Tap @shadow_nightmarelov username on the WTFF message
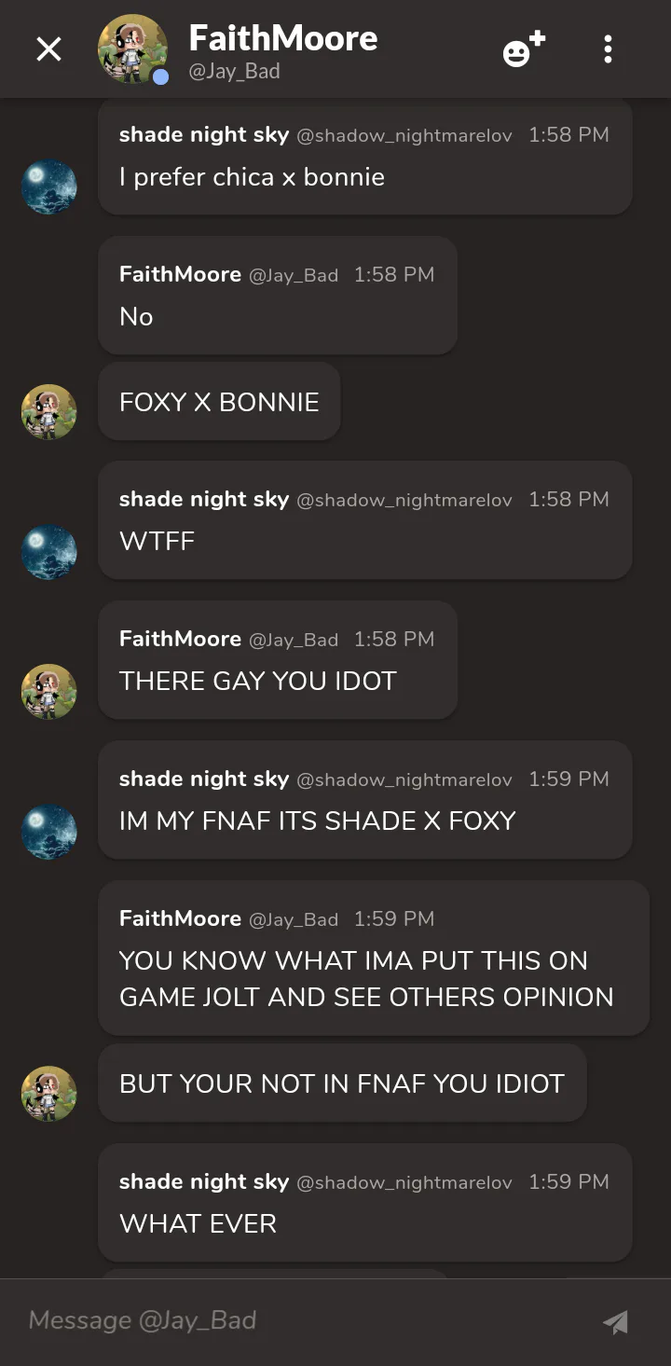Viewport: 671px width, 1366px height. tap(404, 501)
